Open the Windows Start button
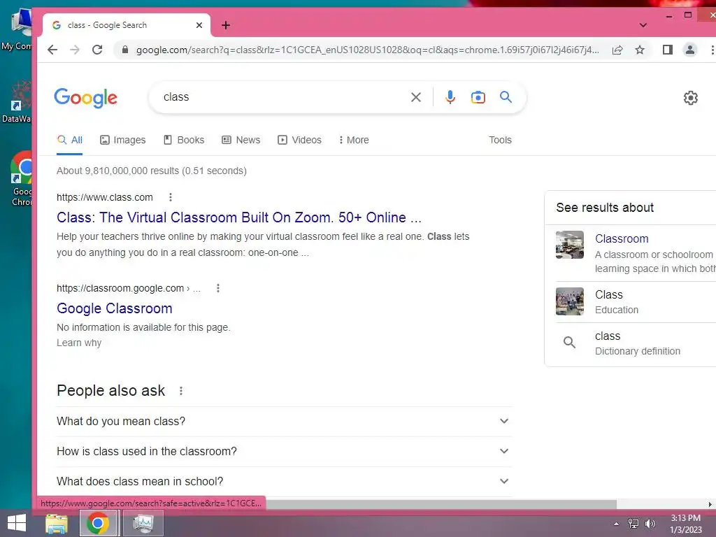Image resolution: width=716 pixels, height=537 pixels. click(17, 523)
